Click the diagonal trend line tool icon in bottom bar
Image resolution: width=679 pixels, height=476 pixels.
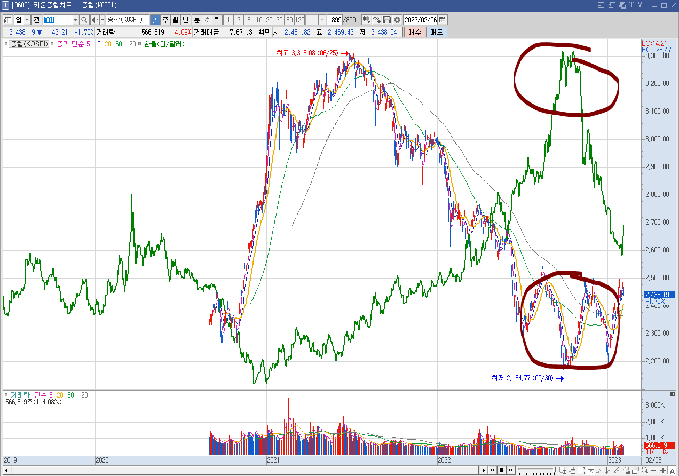click(x=617, y=470)
